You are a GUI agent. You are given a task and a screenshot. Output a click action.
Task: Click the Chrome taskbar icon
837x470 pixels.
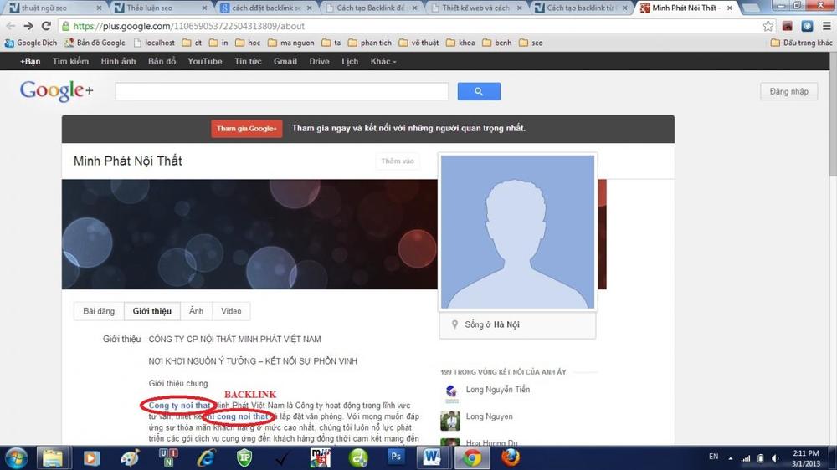[x=471, y=457]
